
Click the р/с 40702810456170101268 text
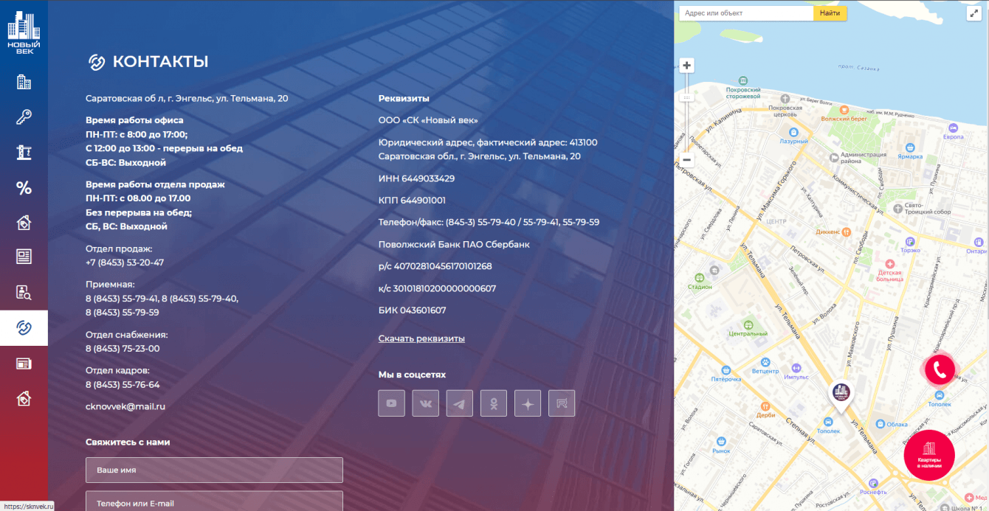point(435,266)
